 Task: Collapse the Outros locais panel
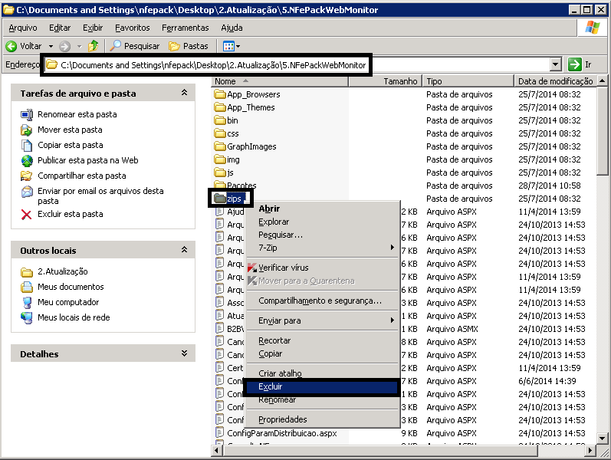click(x=184, y=250)
